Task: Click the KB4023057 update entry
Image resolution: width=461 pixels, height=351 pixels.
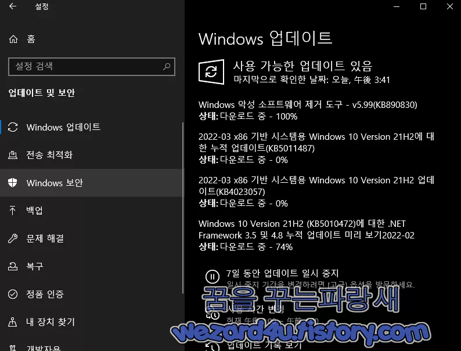Action: [316, 186]
